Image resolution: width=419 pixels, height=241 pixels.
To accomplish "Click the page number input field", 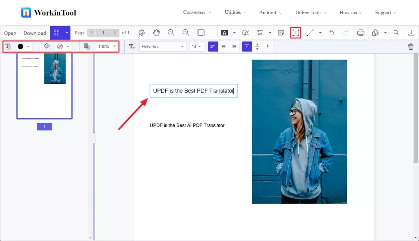I will pos(103,33).
